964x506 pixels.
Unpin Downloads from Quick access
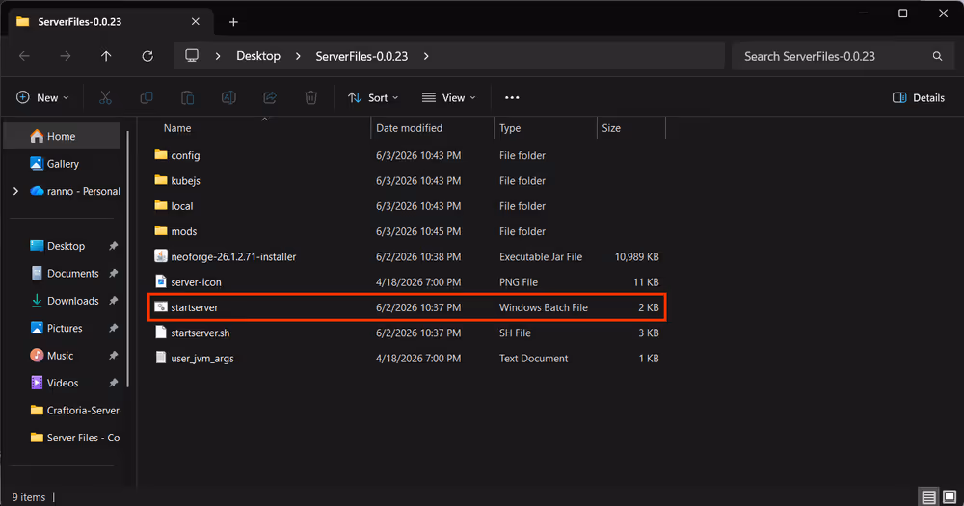[x=113, y=301]
